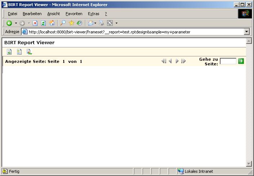Refresh the page with green arrows icon

43,23
